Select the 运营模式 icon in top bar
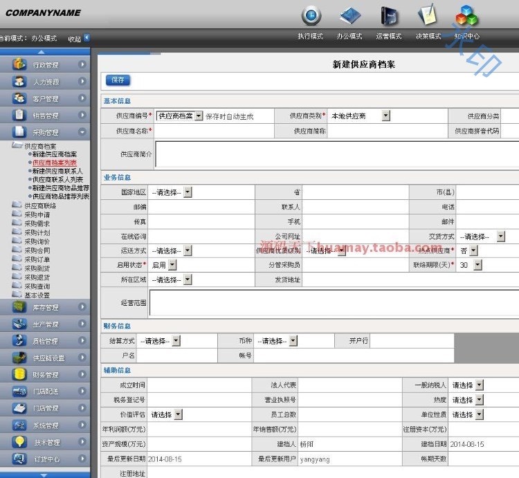The width and height of the screenshot is (519, 478). pos(389,16)
